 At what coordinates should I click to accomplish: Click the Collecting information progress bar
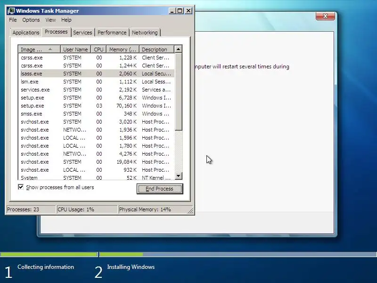pyautogui.click(x=49, y=254)
